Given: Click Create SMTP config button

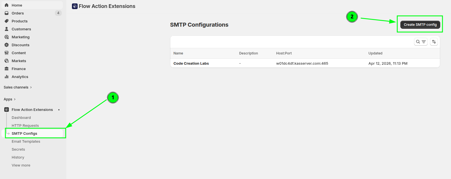Looking at the screenshot, I should point(420,25).
